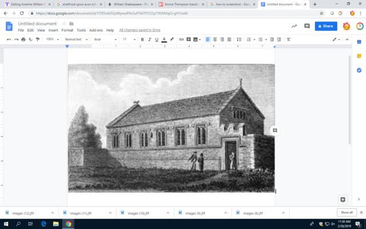
Task: Open the Arial font dropdown
Action: pos(105,40)
